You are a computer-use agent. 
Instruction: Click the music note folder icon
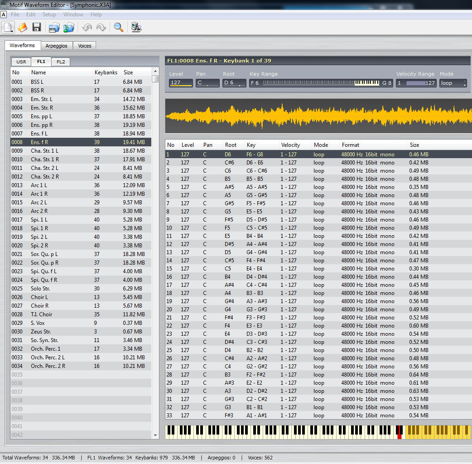coord(69,27)
